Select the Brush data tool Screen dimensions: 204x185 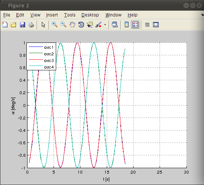point(98,25)
